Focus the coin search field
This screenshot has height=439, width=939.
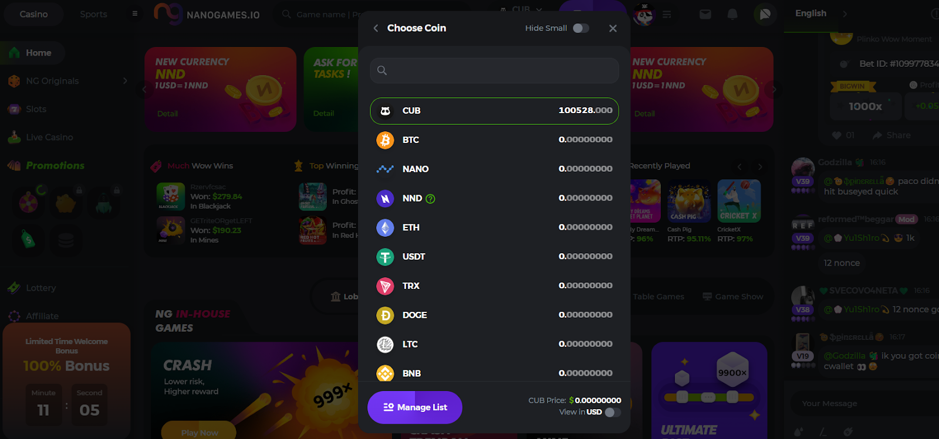point(494,70)
